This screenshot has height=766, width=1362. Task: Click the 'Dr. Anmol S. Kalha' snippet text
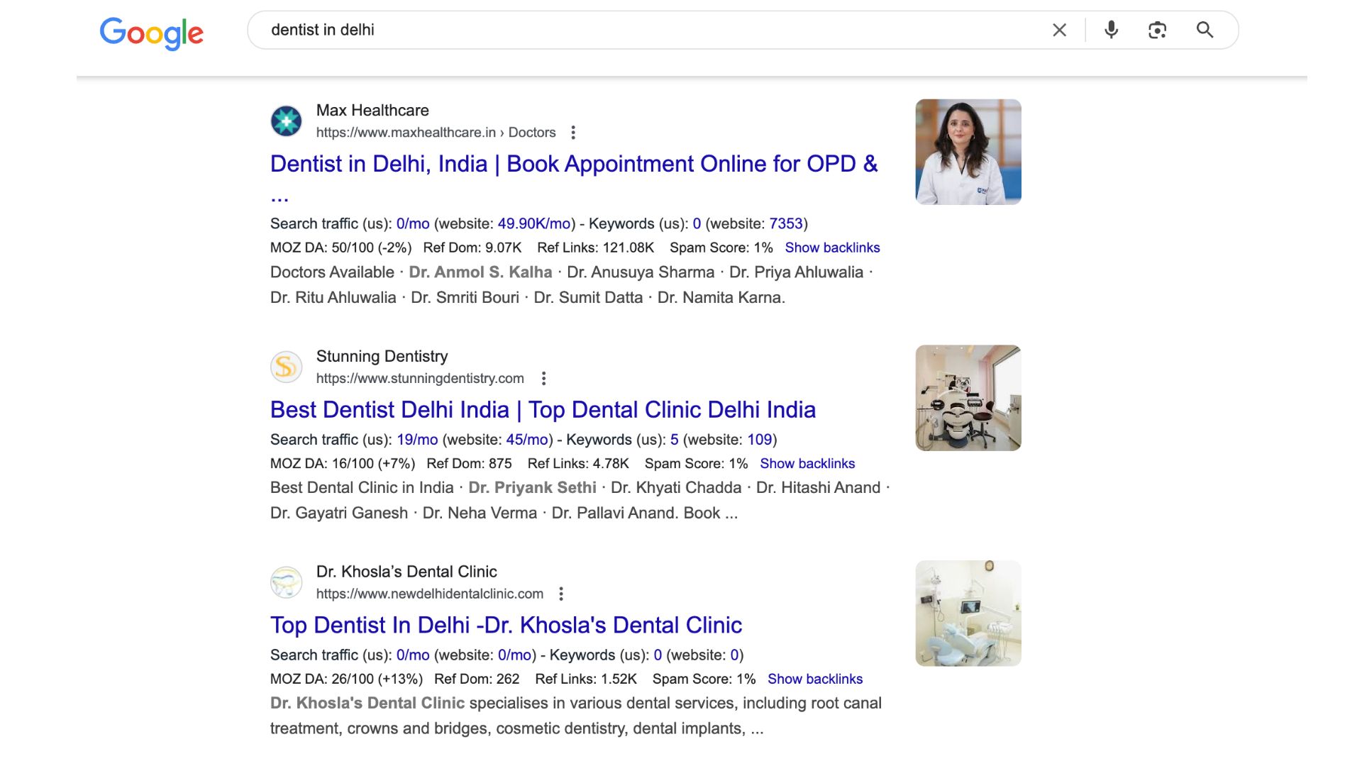(480, 272)
